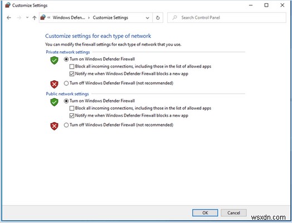Minimize the Customize Settings window

[251, 5]
